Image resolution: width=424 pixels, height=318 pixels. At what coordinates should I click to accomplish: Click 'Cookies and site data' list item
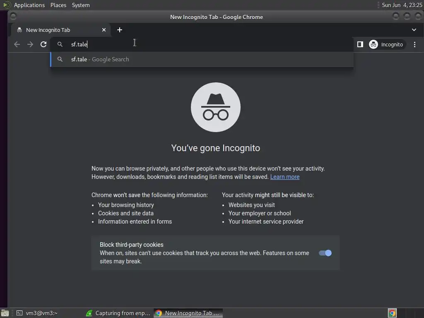126,213
